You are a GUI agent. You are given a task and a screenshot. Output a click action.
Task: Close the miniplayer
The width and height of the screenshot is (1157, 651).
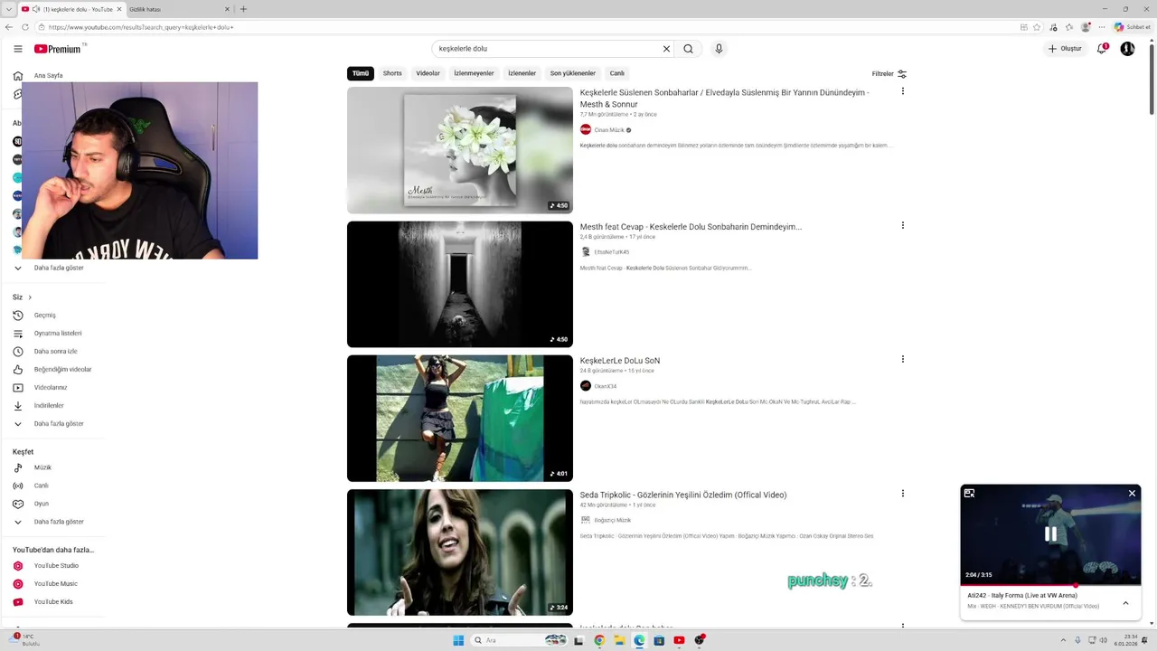tap(1132, 494)
